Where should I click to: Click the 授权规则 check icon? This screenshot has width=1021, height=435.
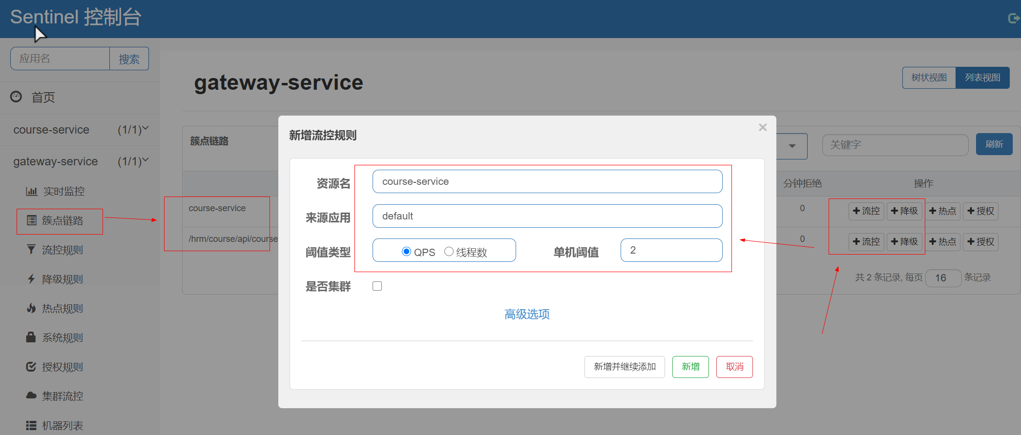click(31, 367)
